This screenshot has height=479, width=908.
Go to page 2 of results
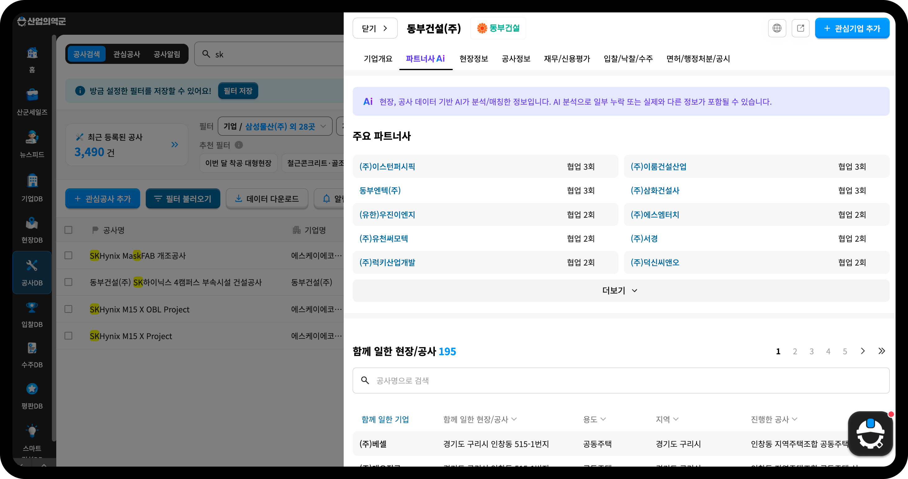795,351
